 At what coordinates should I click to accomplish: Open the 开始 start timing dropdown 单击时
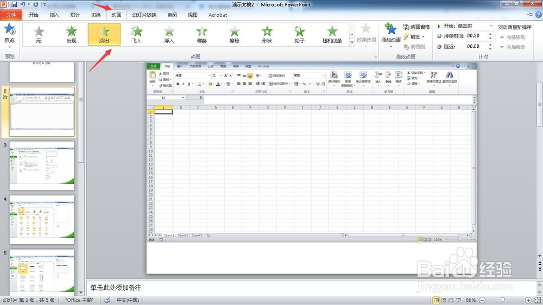(x=475, y=26)
